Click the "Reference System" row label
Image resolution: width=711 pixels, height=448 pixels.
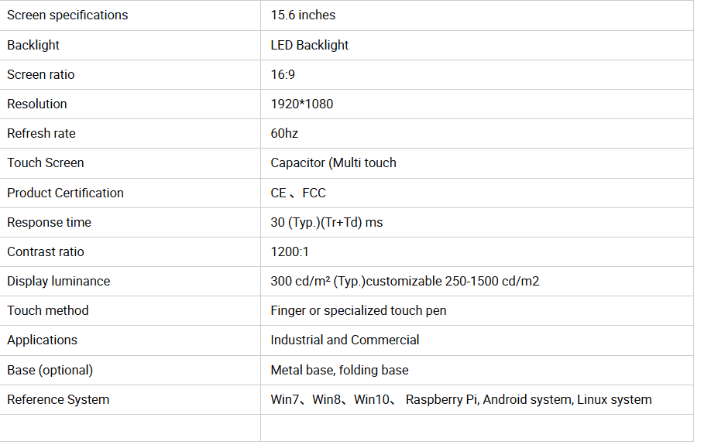pyautogui.click(x=58, y=399)
